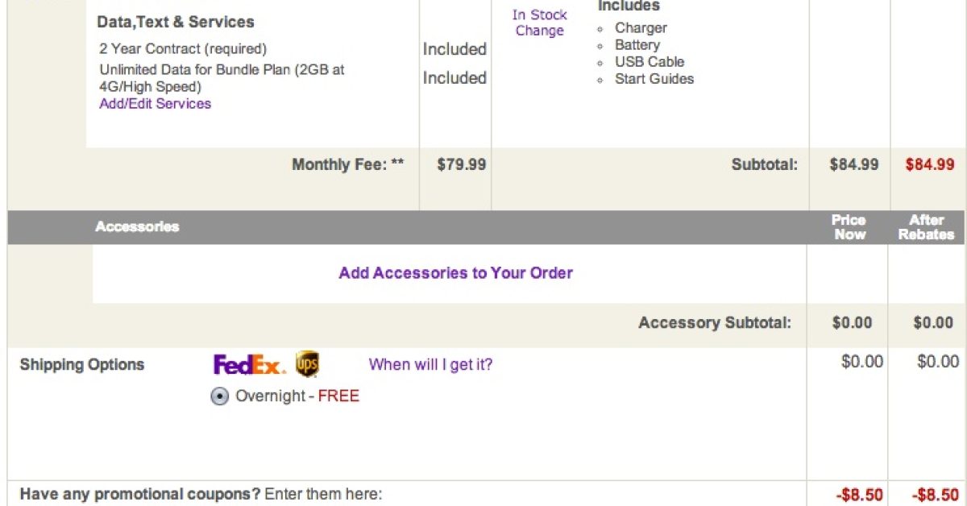This screenshot has width=967, height=506.
Task: Click the 2 Year Contract (required) text
Action: [183, 49]
